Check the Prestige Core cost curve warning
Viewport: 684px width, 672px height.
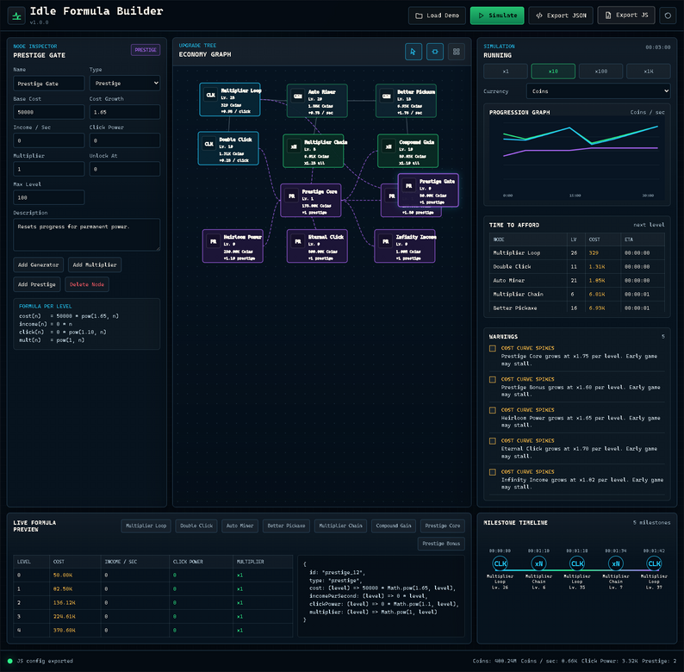click(493, 348)
